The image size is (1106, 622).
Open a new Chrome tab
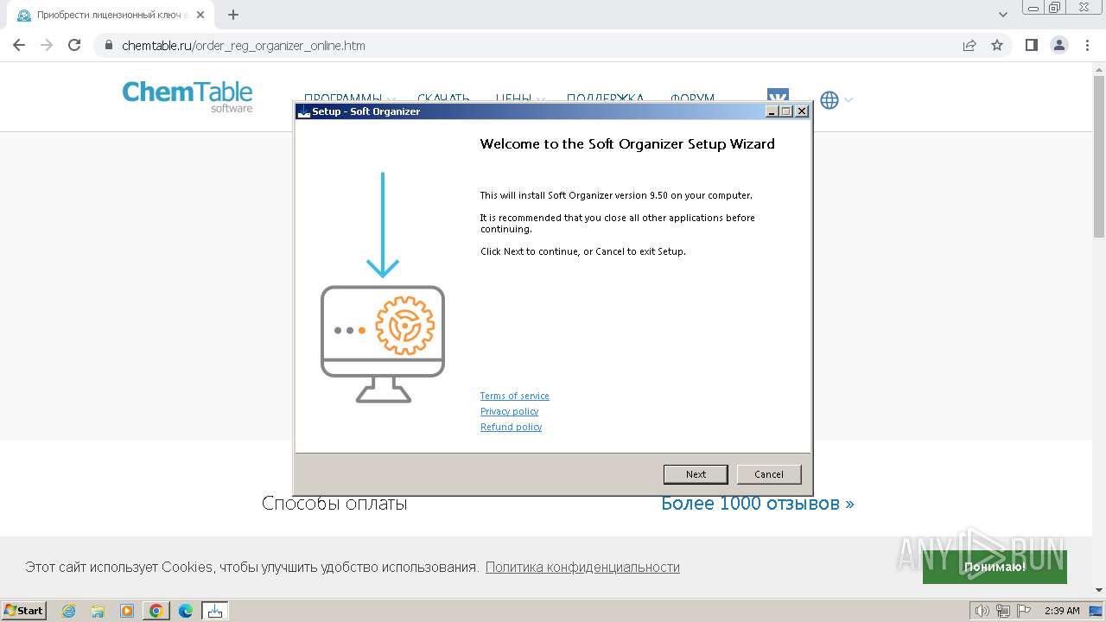pyautogui.click(x=233, y=15)
